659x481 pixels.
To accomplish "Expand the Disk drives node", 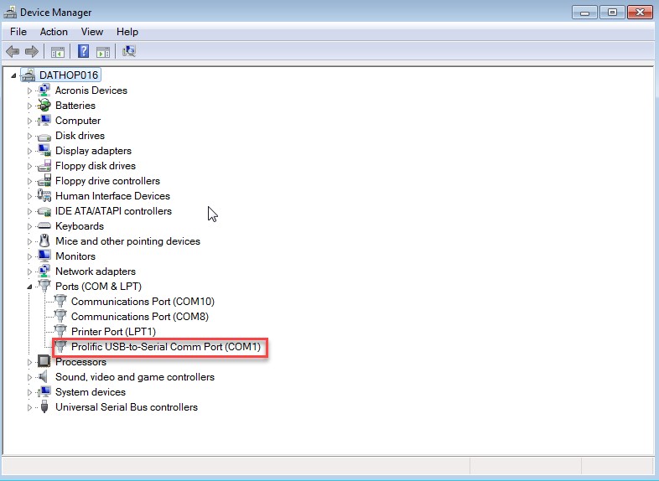I will (29, 136).
